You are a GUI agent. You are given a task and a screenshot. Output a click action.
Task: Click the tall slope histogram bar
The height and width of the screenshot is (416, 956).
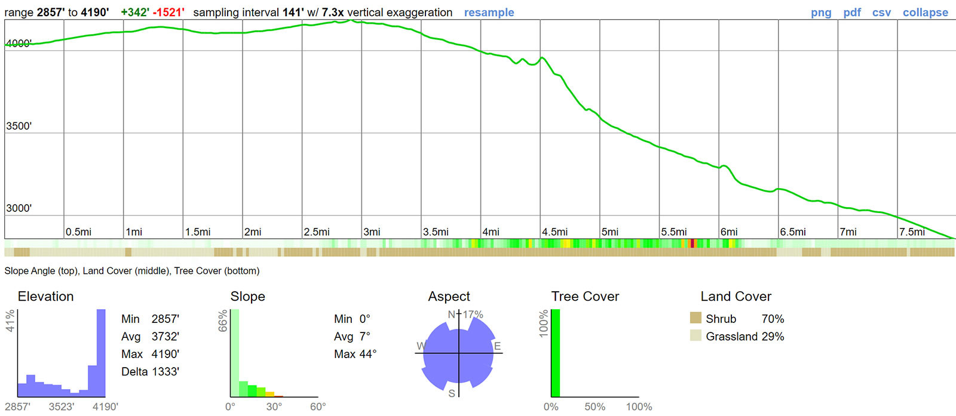coord(235,353)
